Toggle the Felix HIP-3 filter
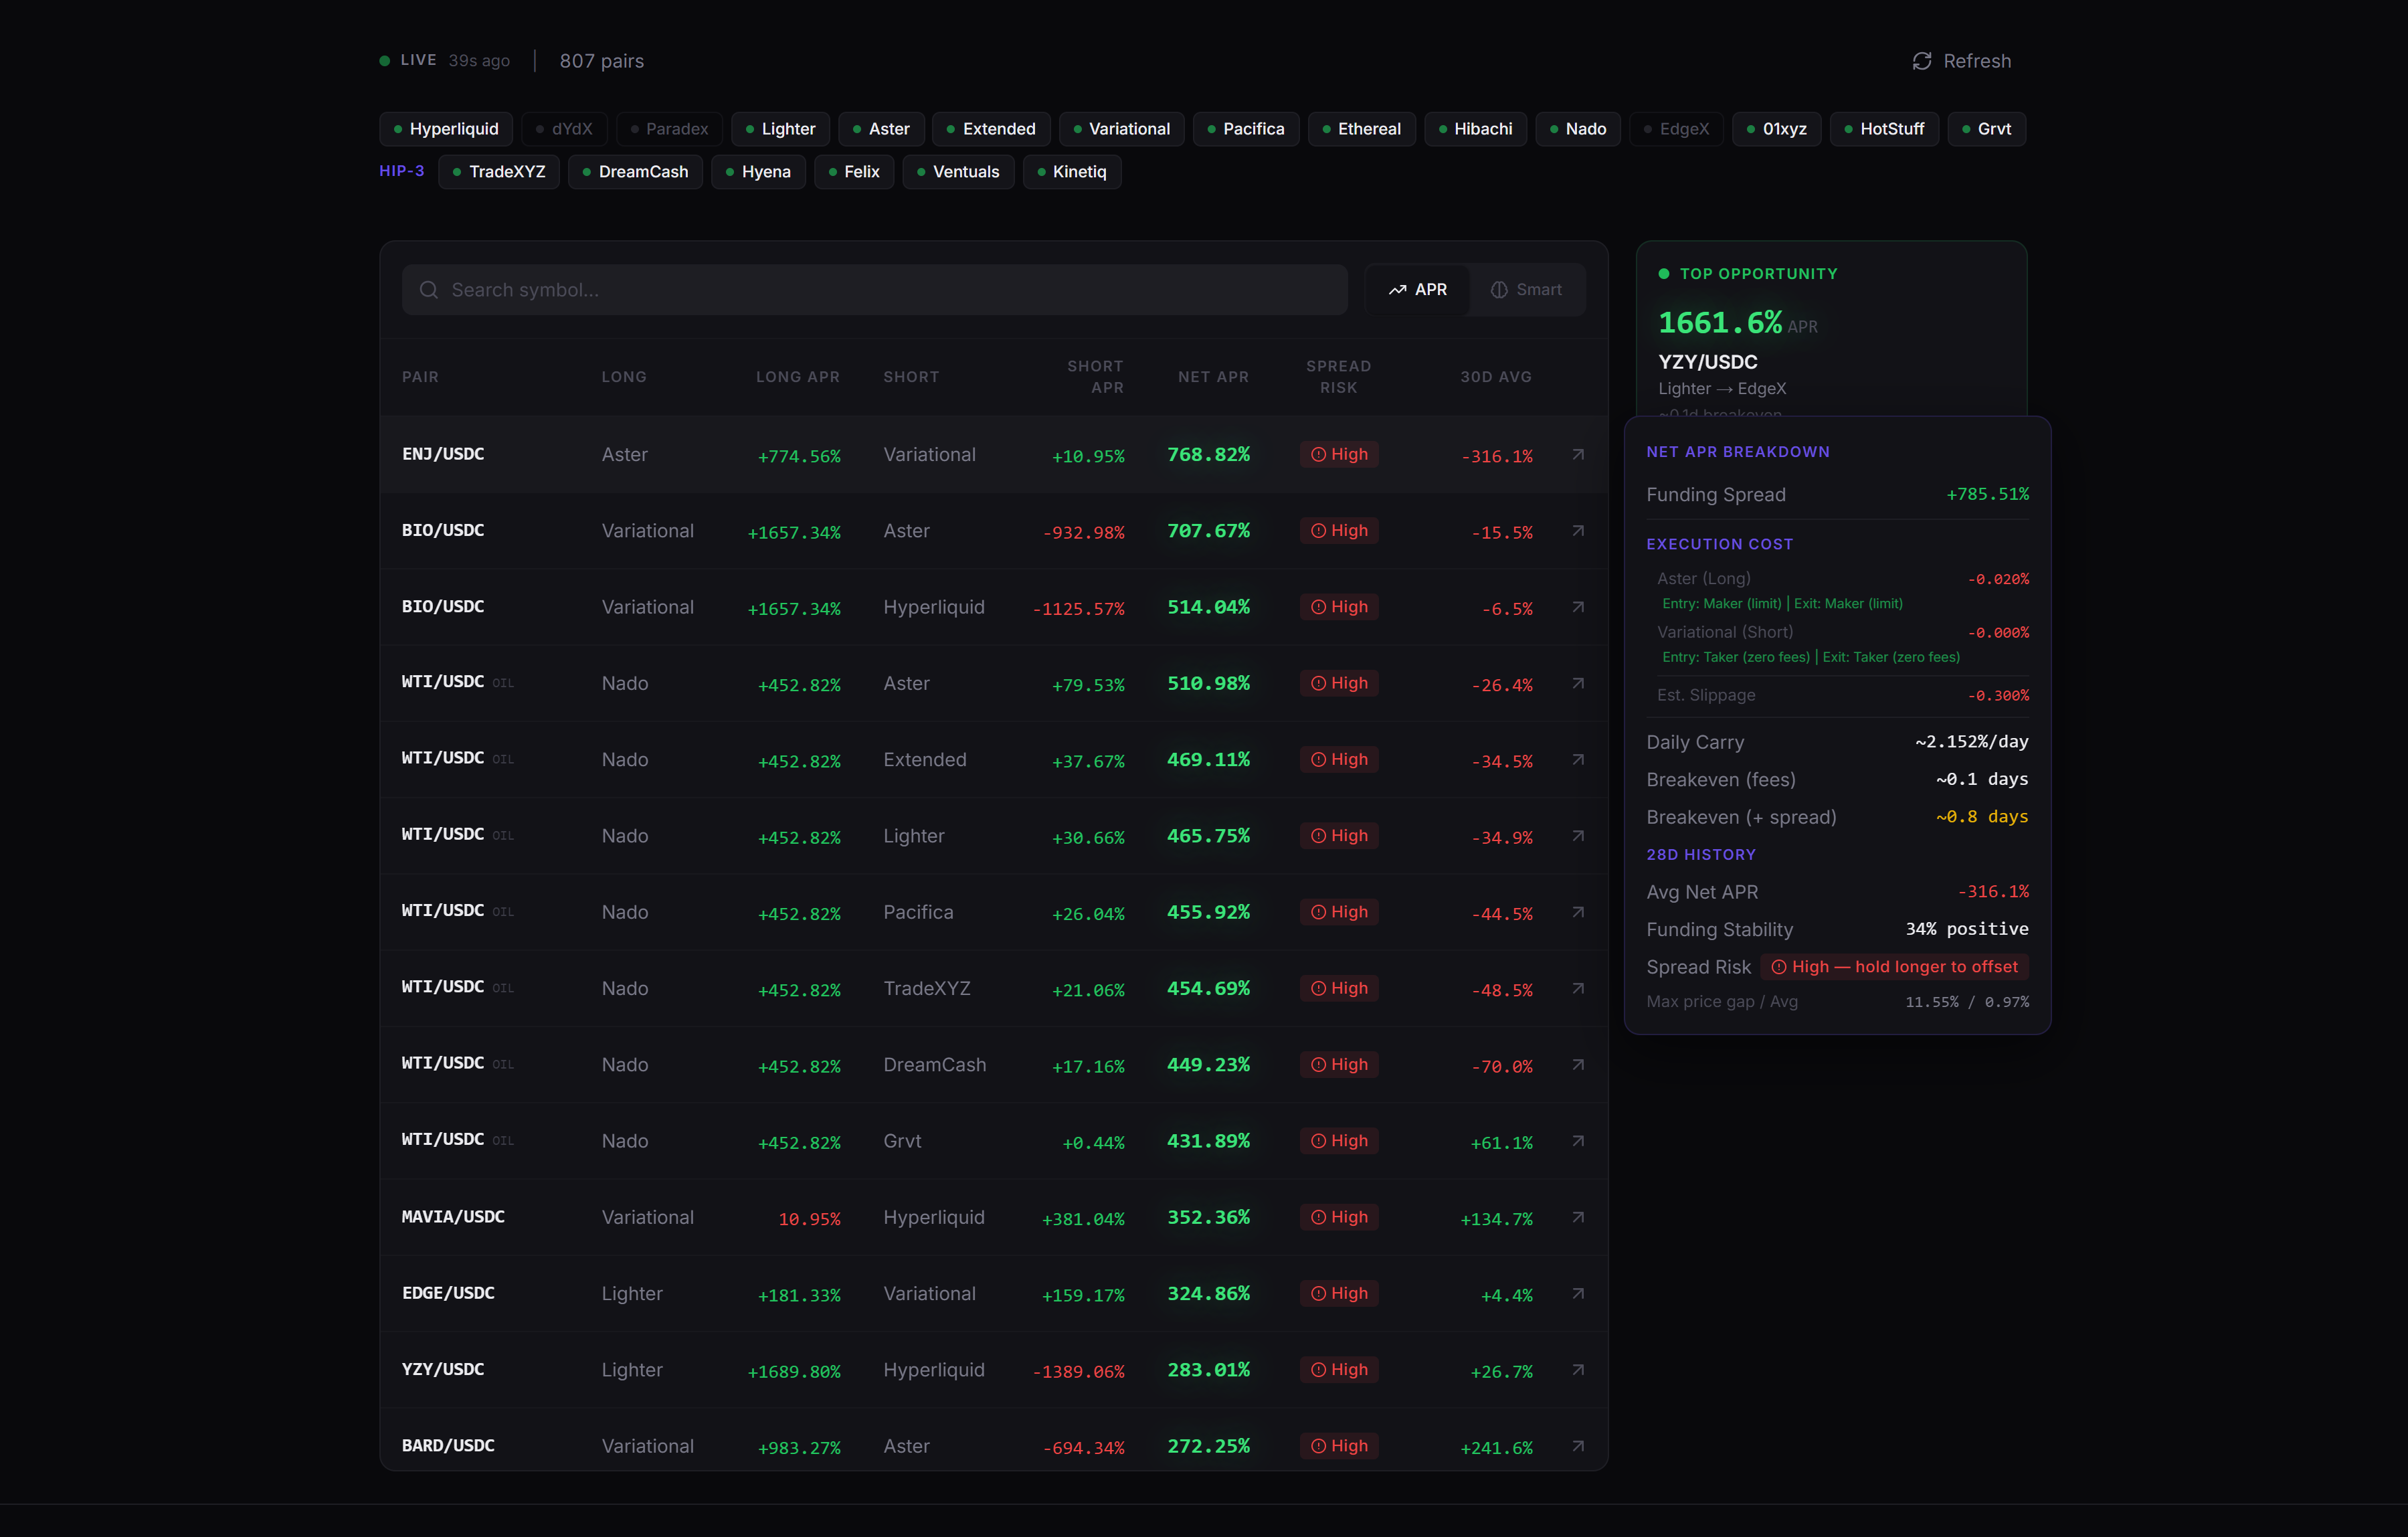Viewport: 2408px width, 1537px height. 854,172
